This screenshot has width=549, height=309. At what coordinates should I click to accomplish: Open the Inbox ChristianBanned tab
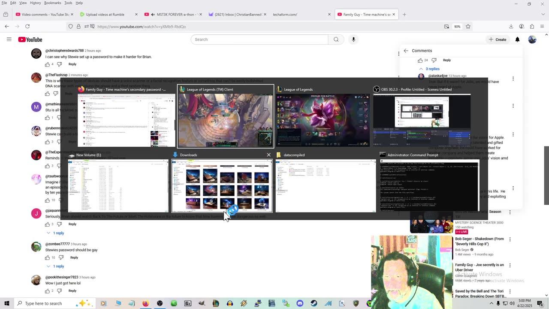coord(238,15)
